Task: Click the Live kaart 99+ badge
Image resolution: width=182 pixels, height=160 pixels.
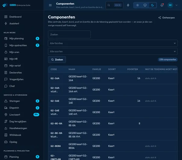Action: [36, 114]
